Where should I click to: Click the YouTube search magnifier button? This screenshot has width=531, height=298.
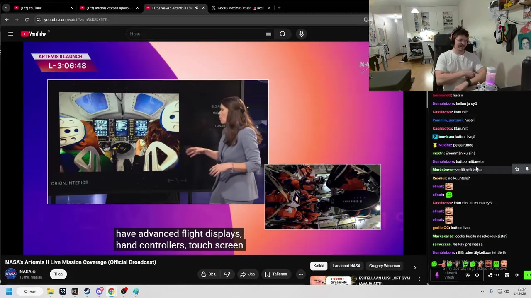tap(283, 34)
